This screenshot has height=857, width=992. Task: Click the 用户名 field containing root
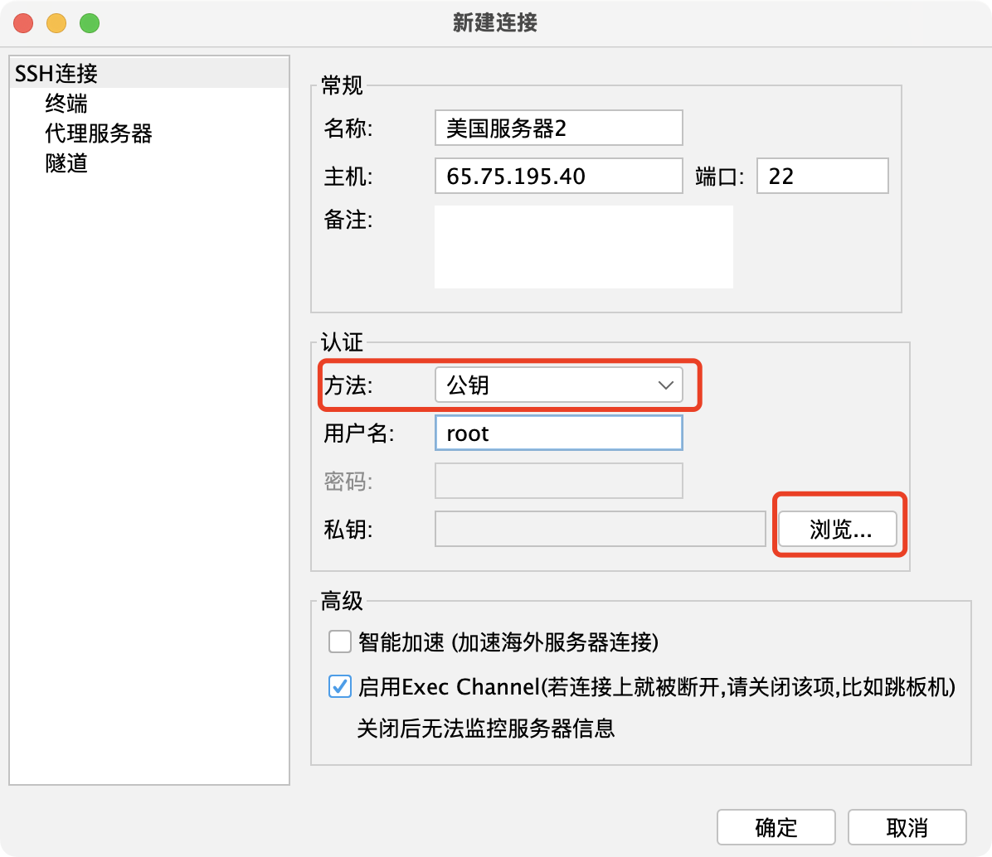click(559, 433)
